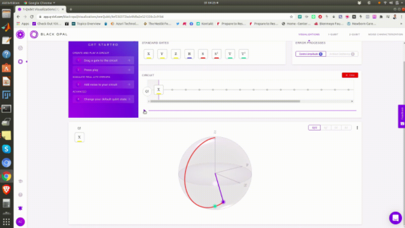Pick the X gate from standard gates

(148, 54)
